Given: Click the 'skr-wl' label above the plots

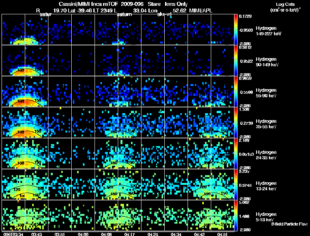Looking at the screenshot, I should tap(164, 14).
